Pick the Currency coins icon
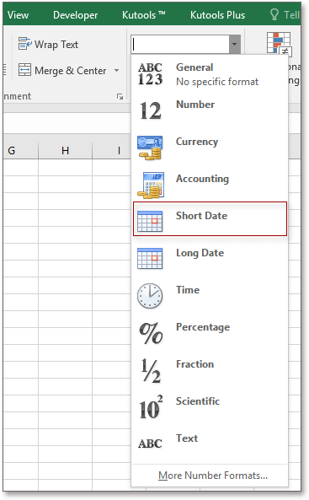Screen dimensions: 309x500 150,148
